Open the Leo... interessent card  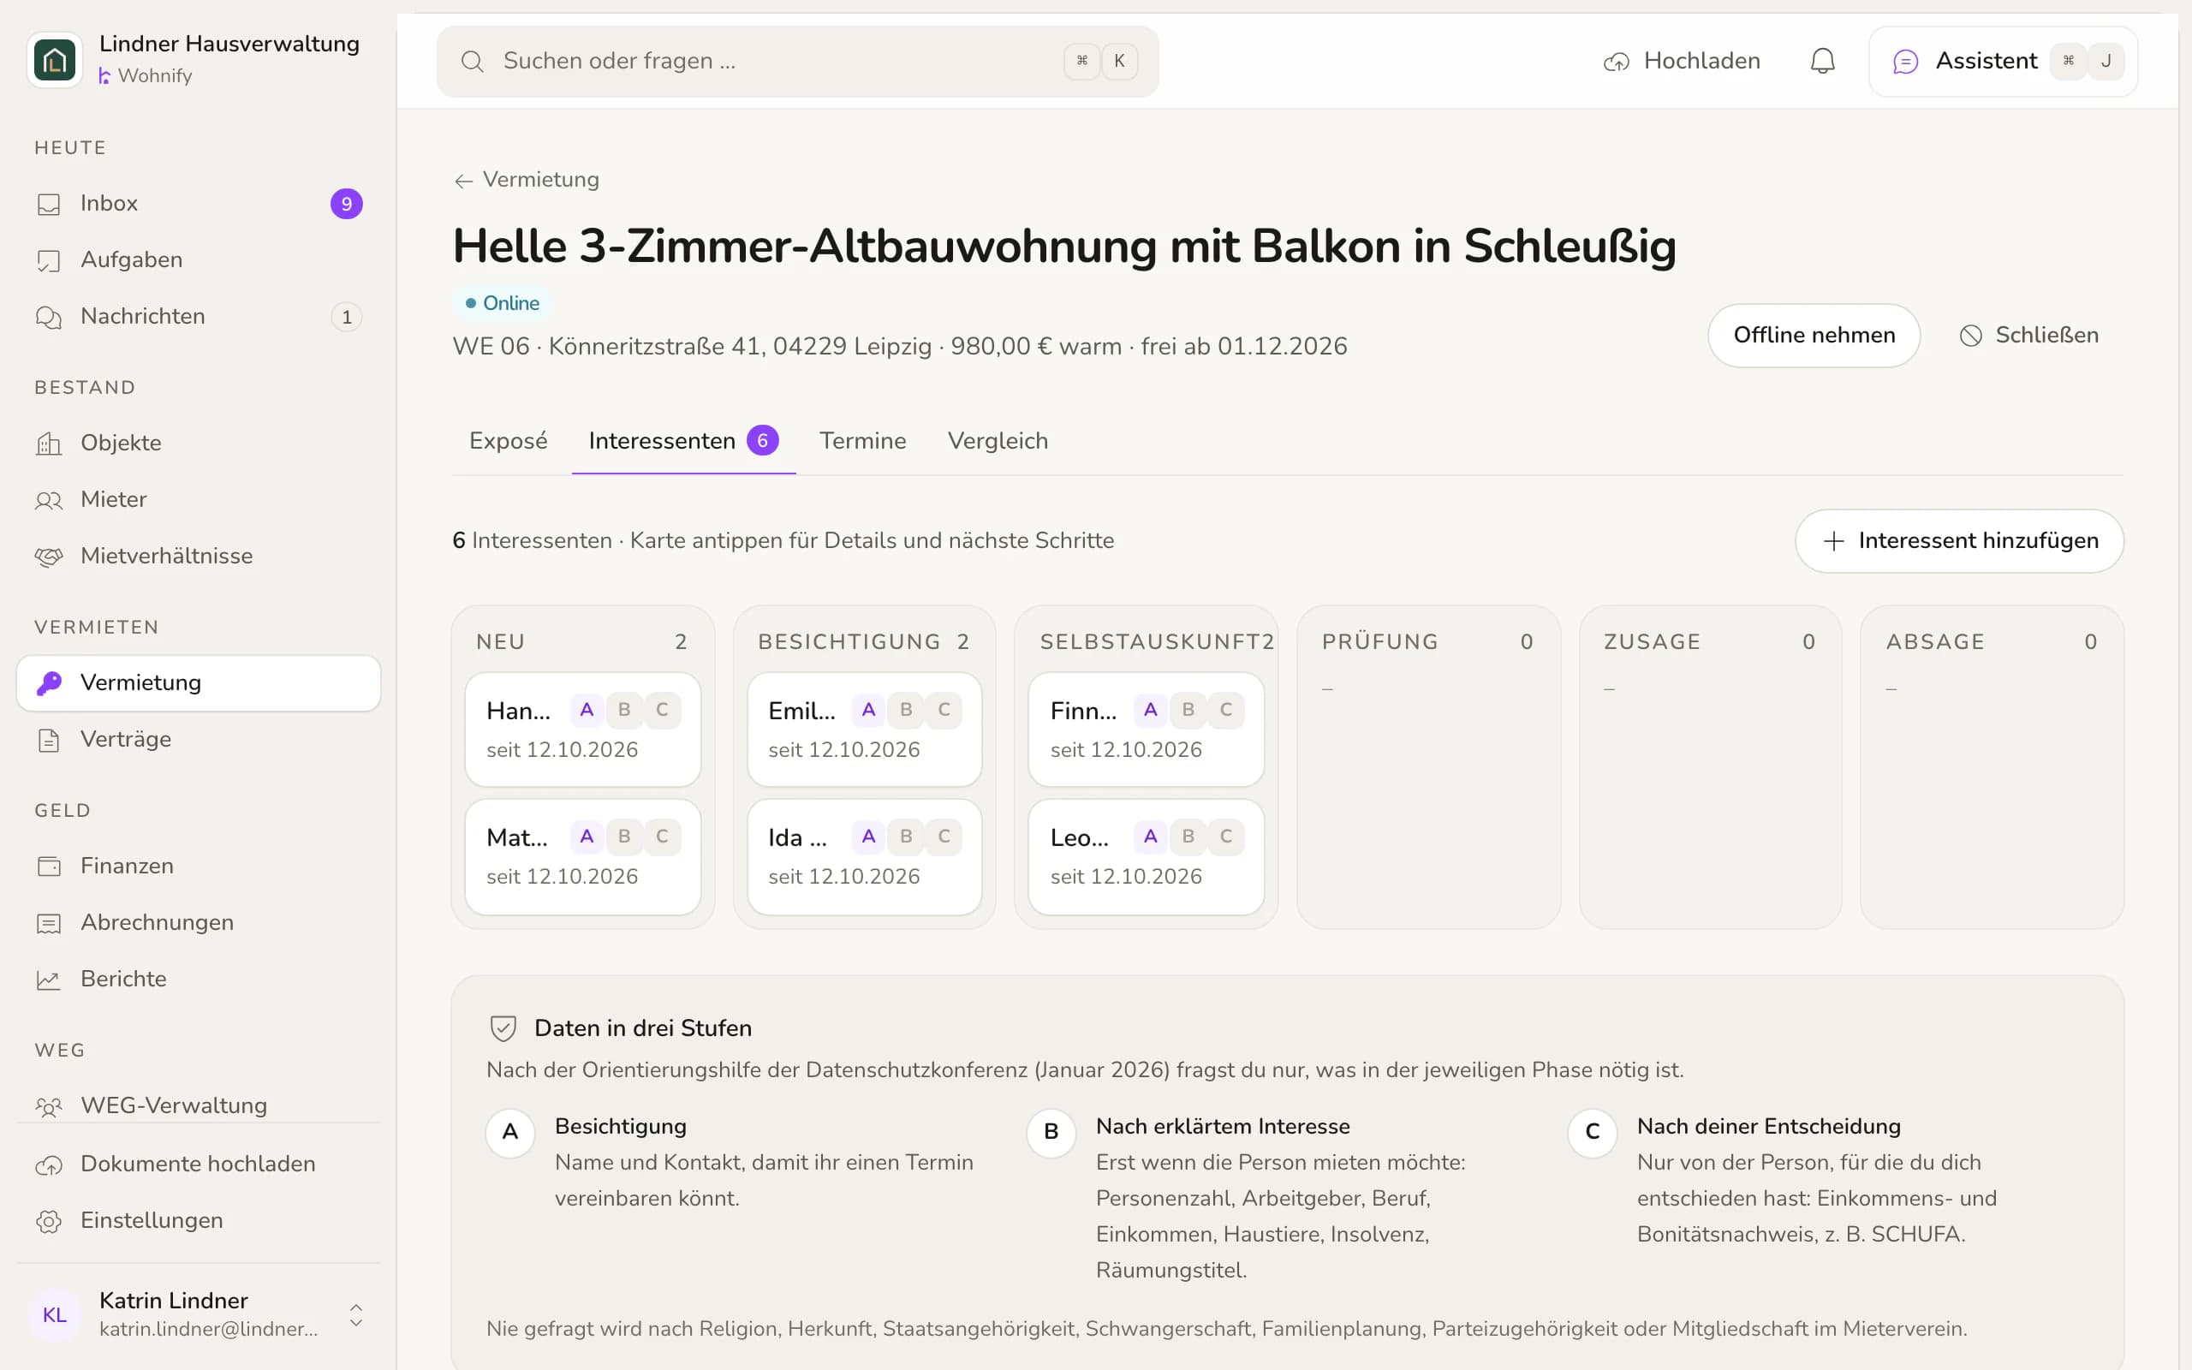(x=1146, y=856)
